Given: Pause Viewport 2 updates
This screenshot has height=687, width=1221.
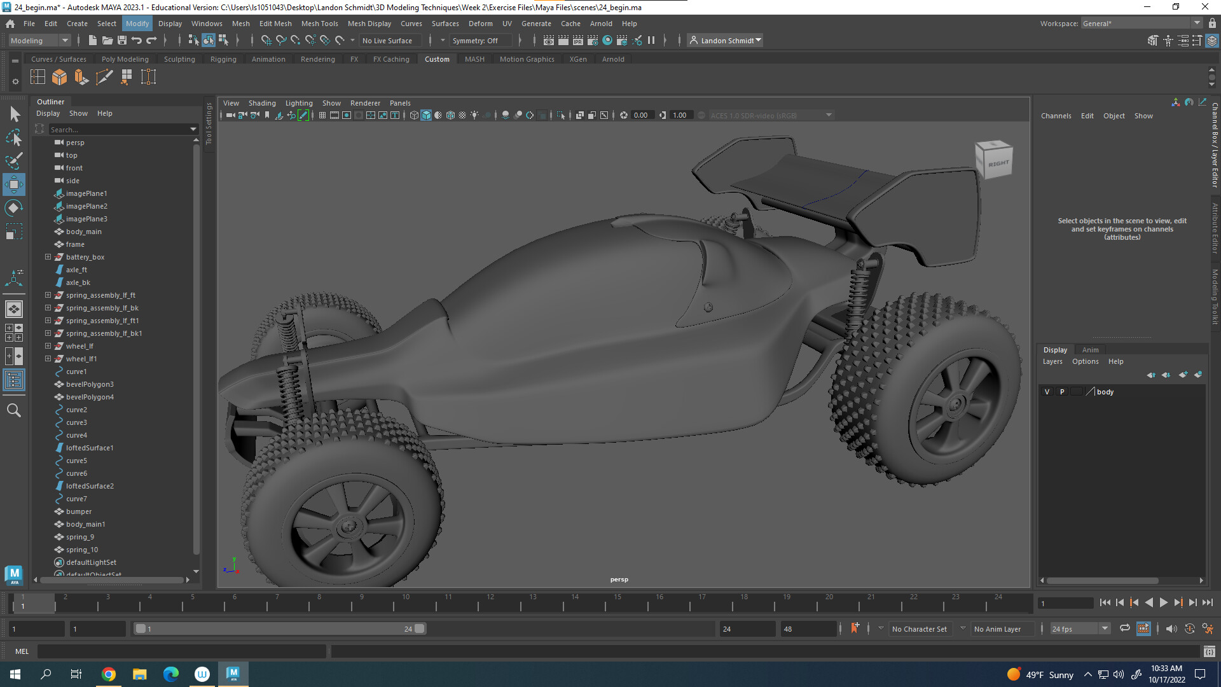Looking at the screenshot, I should [652, 40].
